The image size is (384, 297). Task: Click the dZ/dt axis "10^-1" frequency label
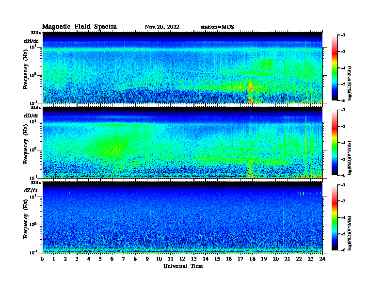point(33,252)
